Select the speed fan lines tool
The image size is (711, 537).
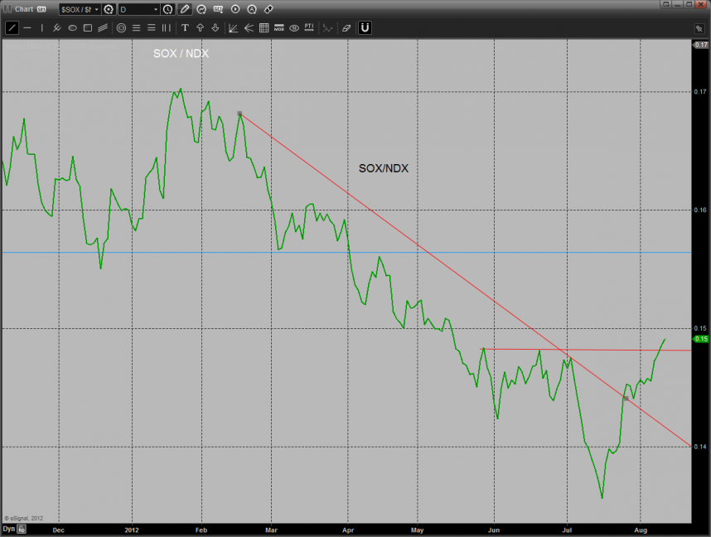pyautogui.click(x=249, y=28)
